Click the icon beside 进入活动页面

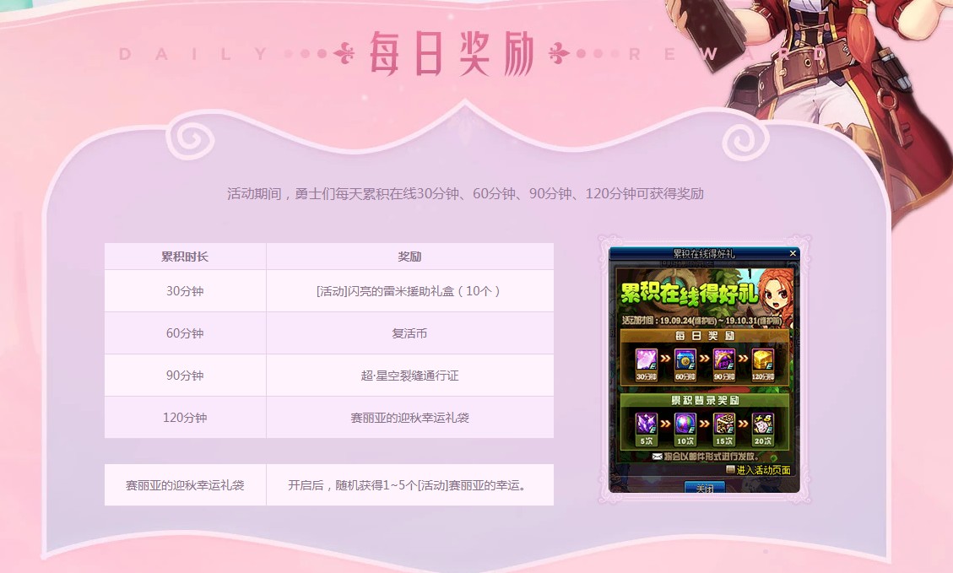point(730,470)
